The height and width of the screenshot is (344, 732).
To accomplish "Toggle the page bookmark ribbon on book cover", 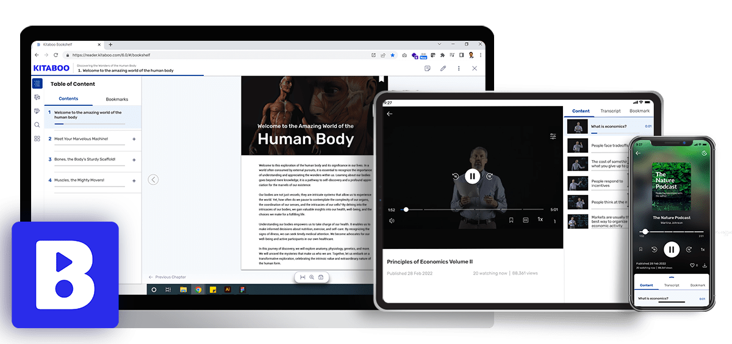I will coord(382,79).
